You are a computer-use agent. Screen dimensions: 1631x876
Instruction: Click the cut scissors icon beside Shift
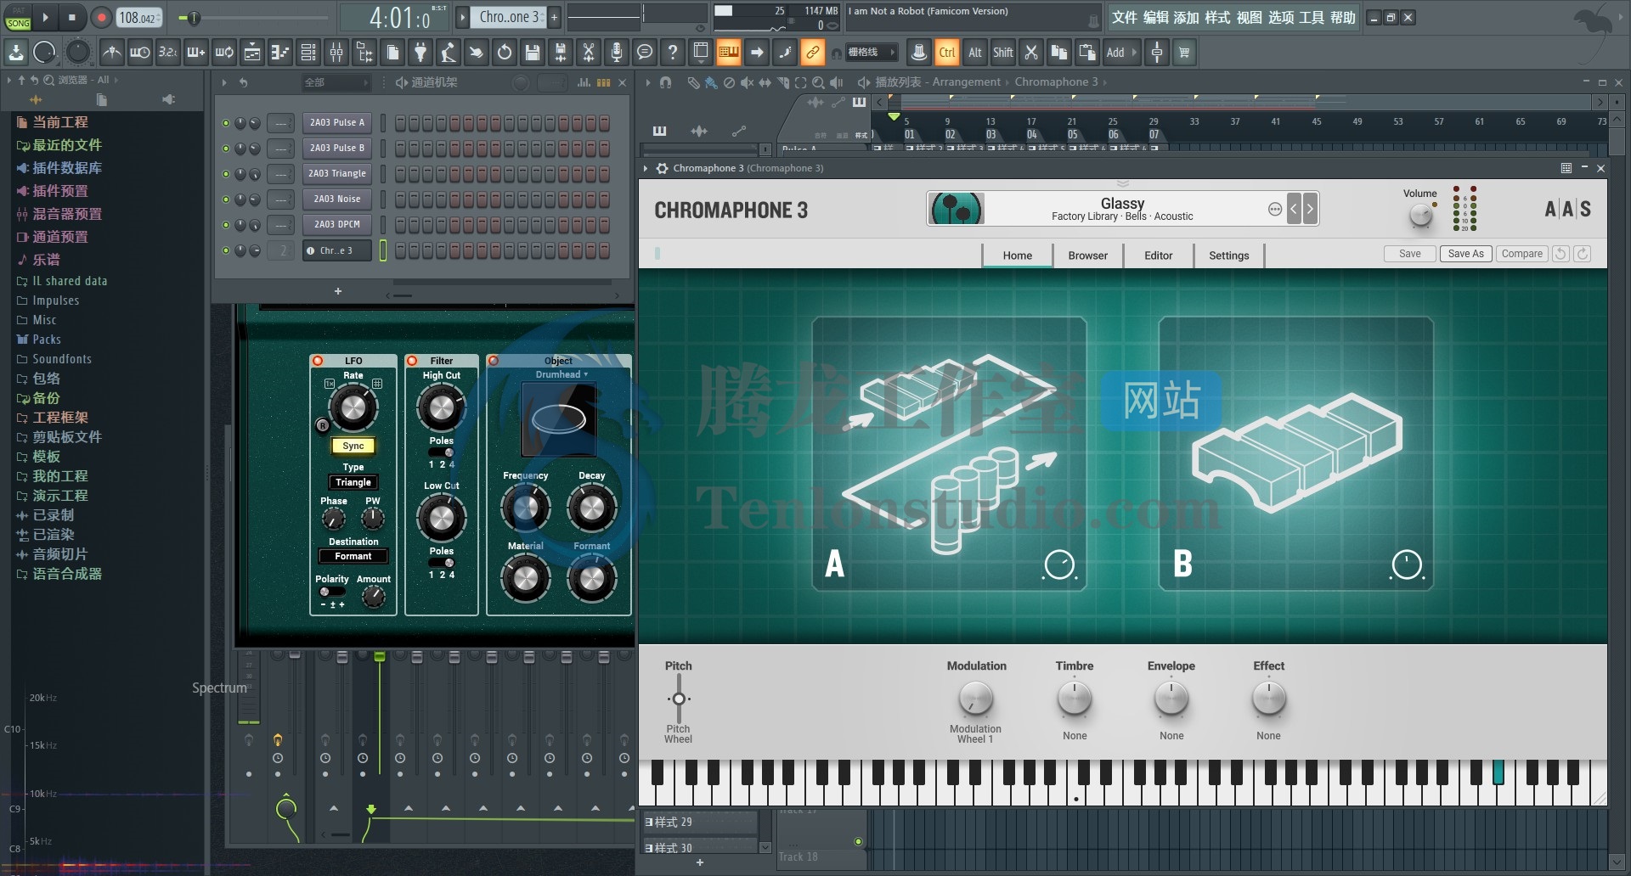coord(1031,53)
